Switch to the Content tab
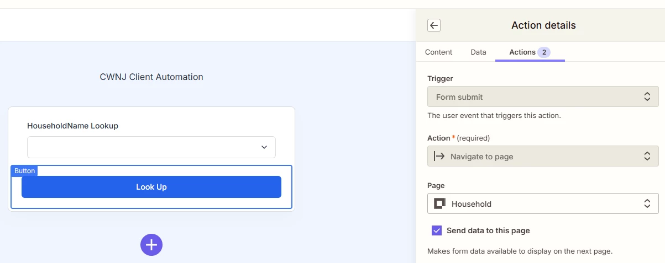Viewport: 665px width, 263px height. (438, 52)
